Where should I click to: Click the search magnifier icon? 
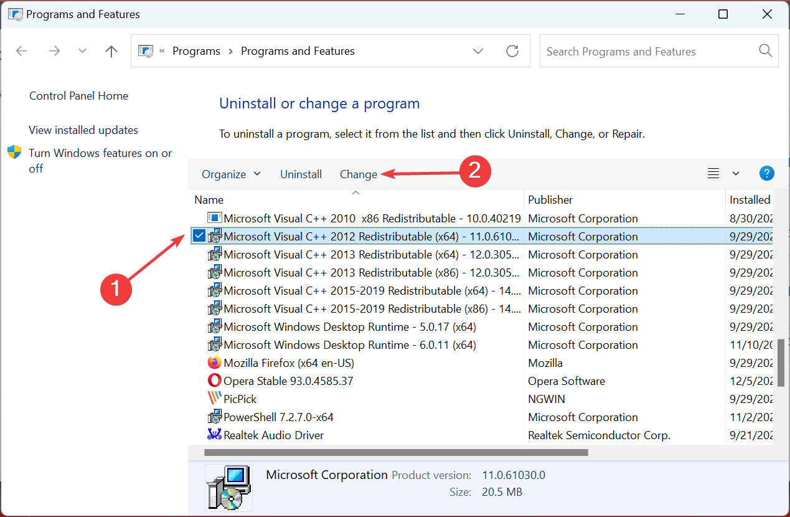point(765,51)
